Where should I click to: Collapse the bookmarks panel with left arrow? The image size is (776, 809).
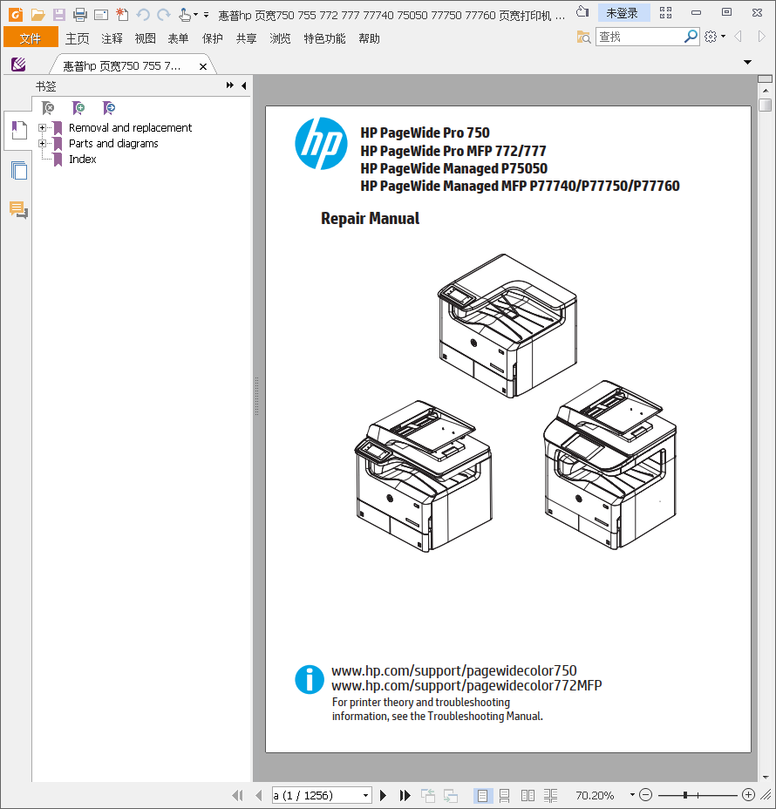(244, 85)
